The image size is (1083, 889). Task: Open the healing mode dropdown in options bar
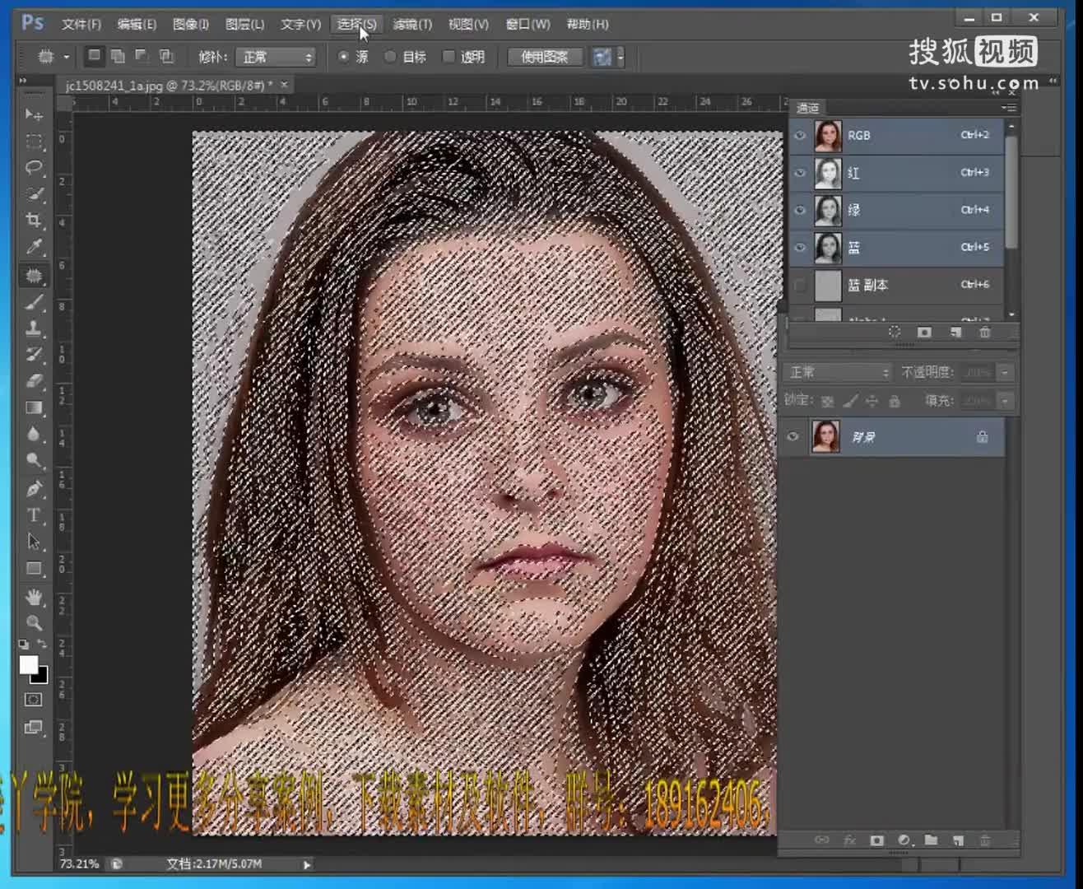(276, 57)
